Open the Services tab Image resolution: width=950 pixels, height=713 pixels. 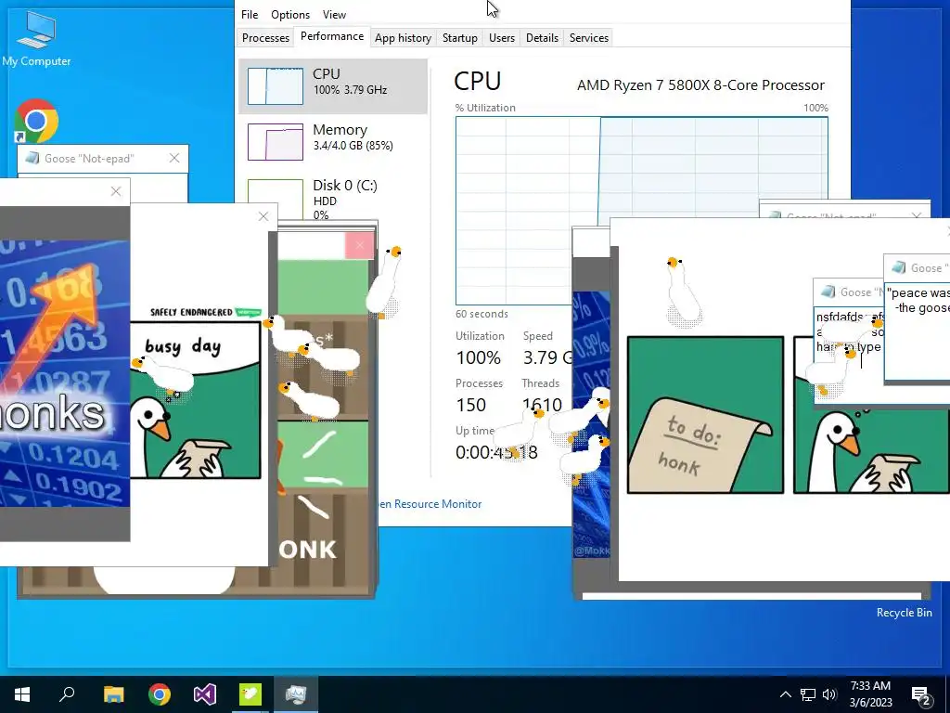click(588, 37)
